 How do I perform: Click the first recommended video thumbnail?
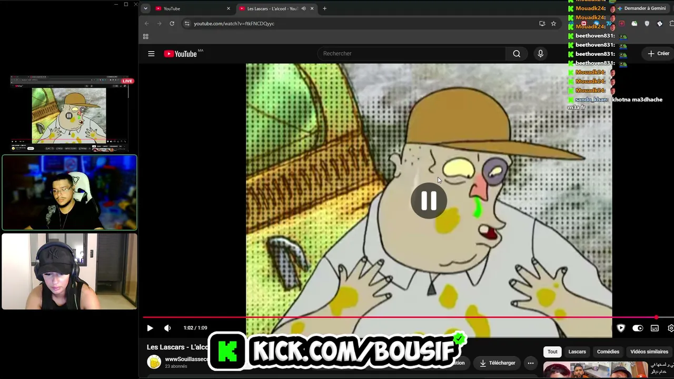tap(595, 370)
